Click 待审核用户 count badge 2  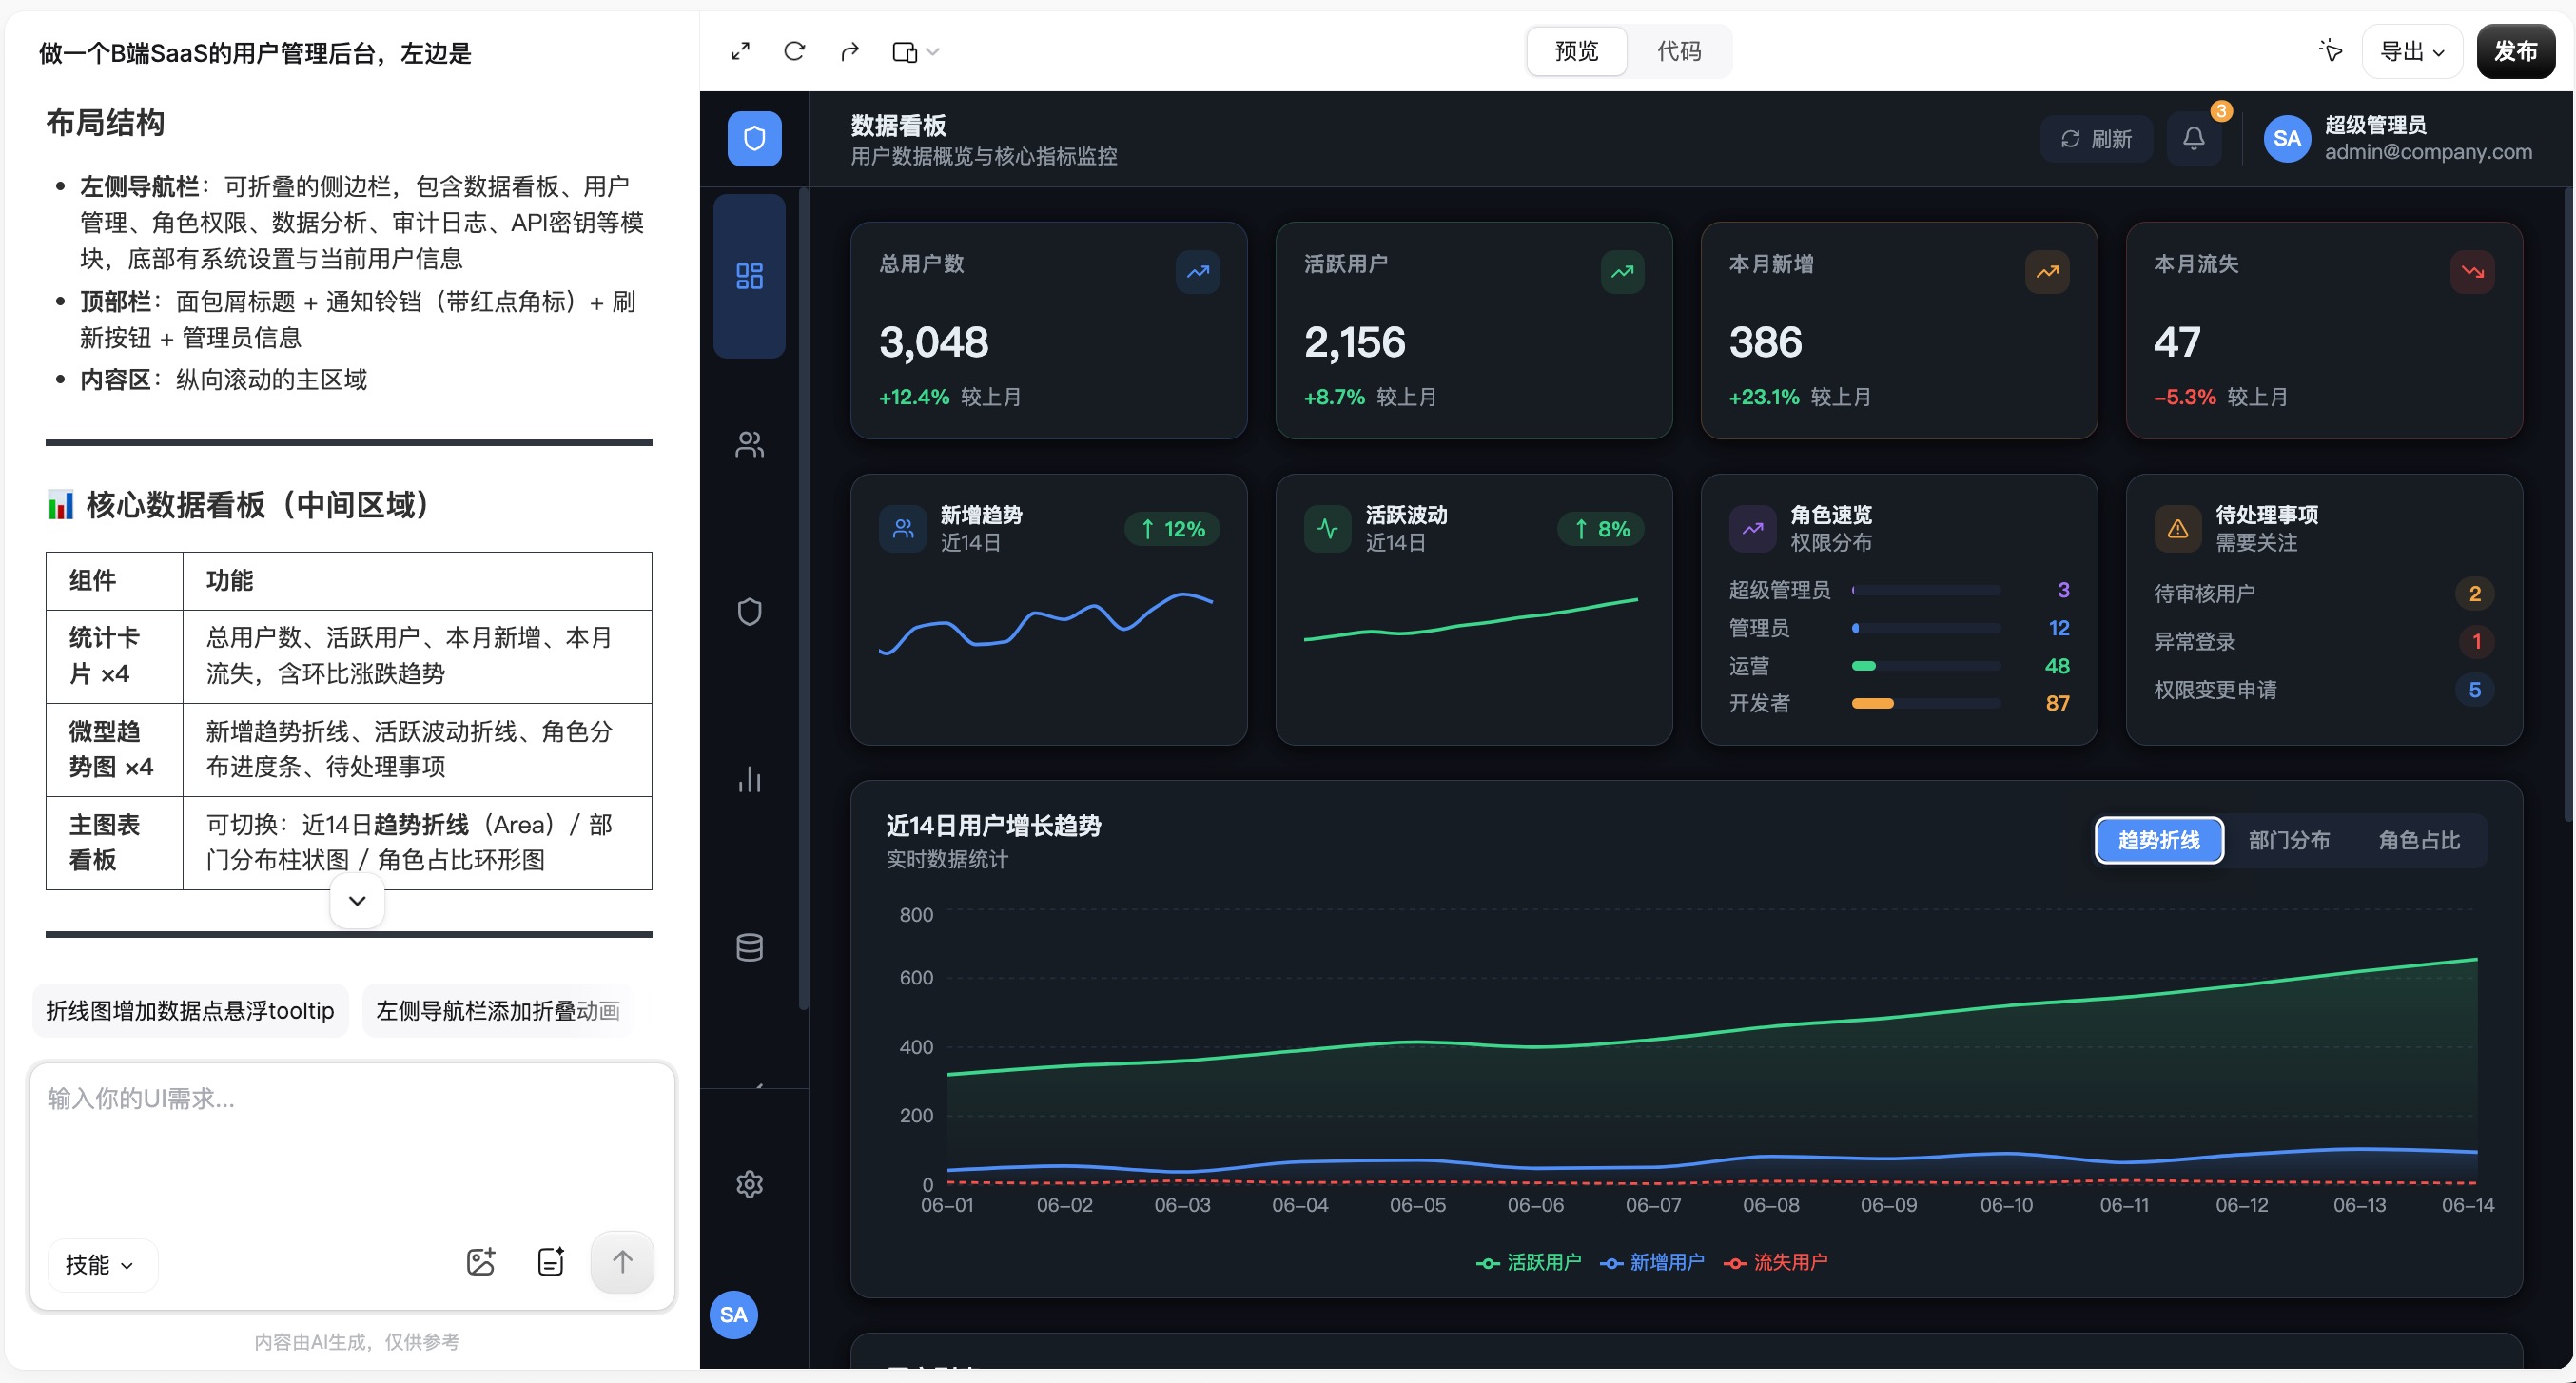(2474, 593)
